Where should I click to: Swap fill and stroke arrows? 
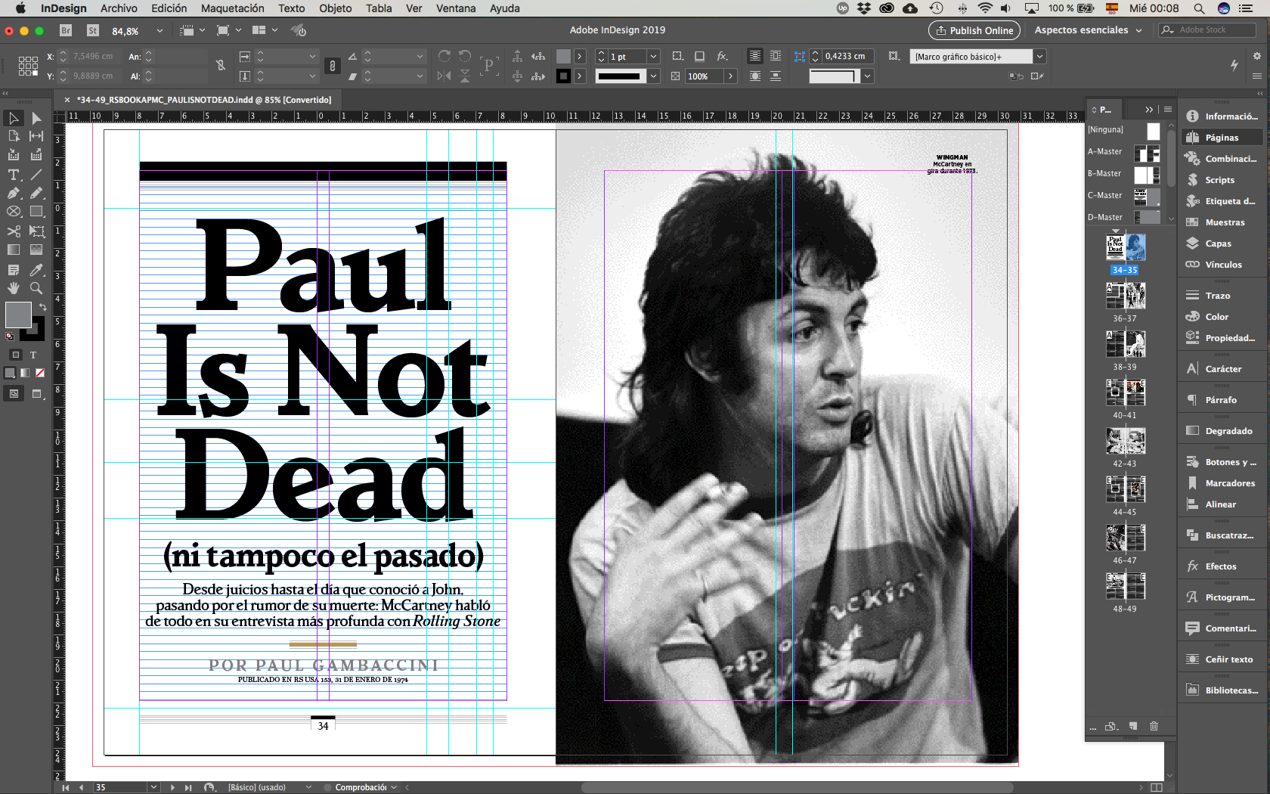(43, 306)
